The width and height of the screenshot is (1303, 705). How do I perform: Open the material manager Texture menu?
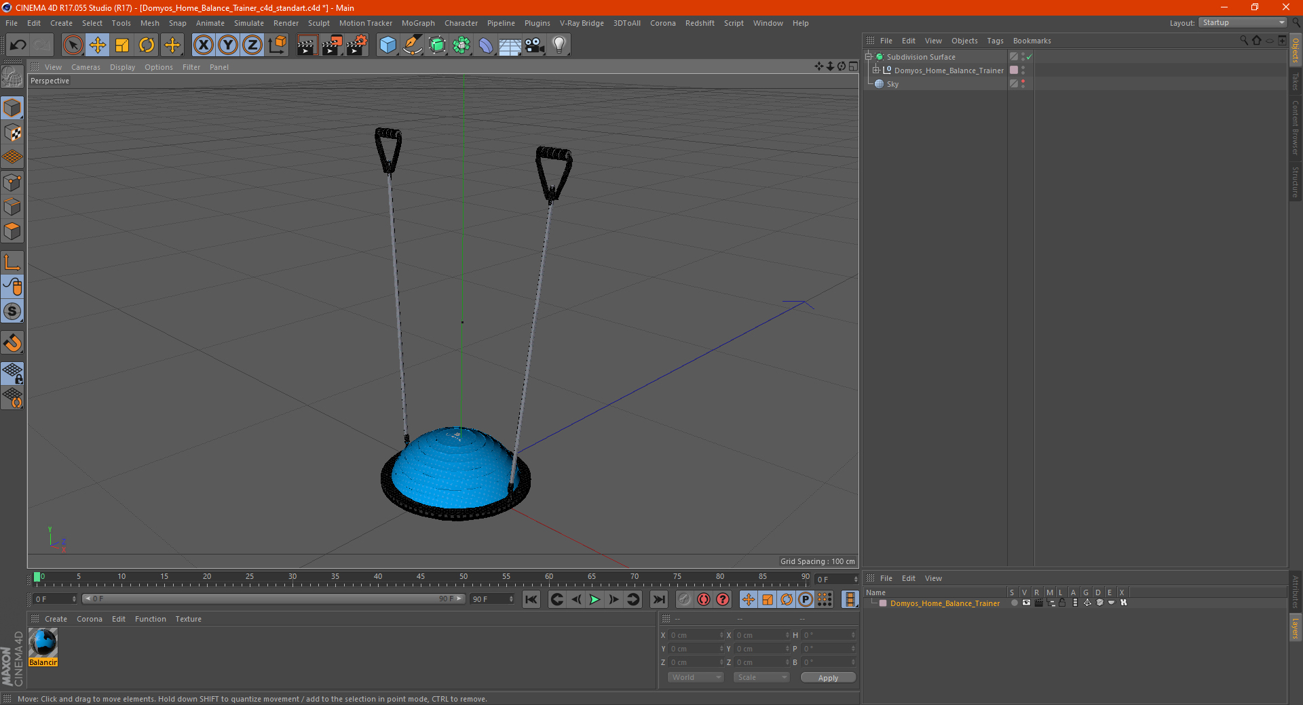[x=188, y=619]
